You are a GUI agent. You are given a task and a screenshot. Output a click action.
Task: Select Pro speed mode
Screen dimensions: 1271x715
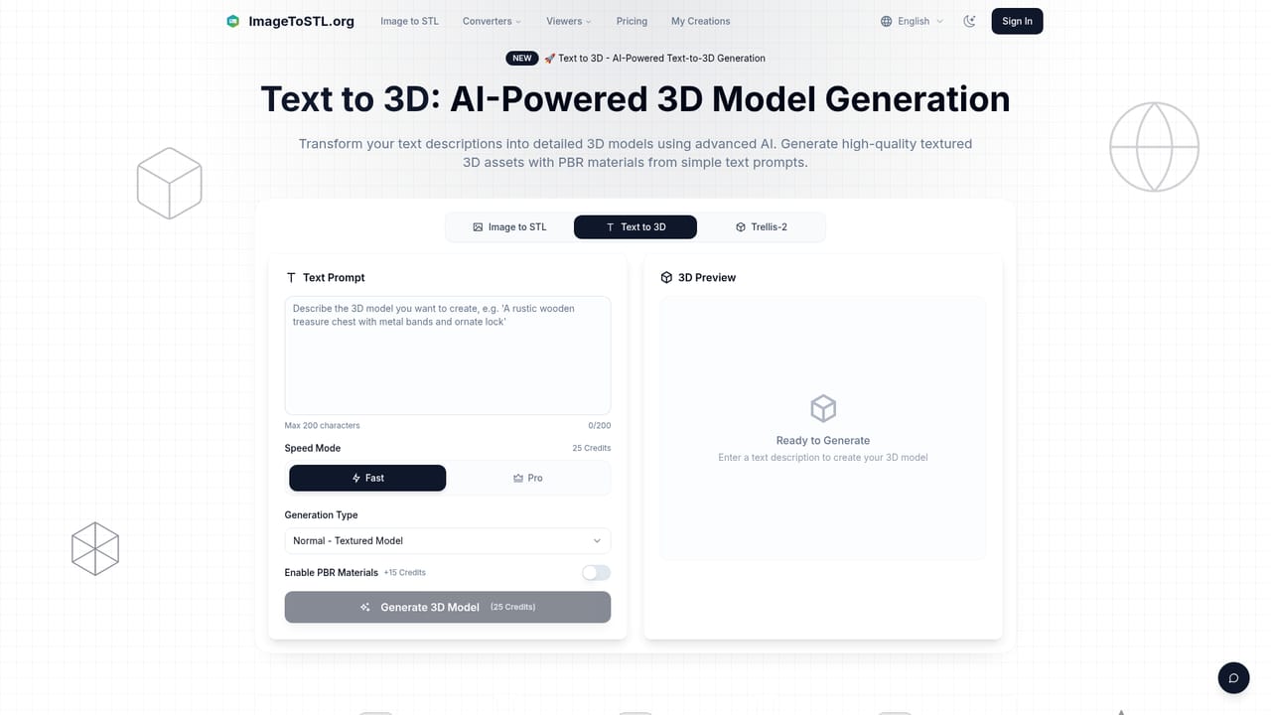pyautogui.click(x=527, y=478)
